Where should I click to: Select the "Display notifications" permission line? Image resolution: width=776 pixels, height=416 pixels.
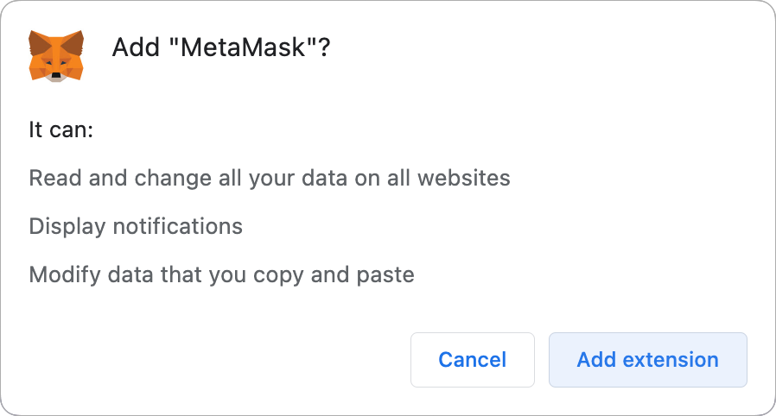tap(136, 227)
